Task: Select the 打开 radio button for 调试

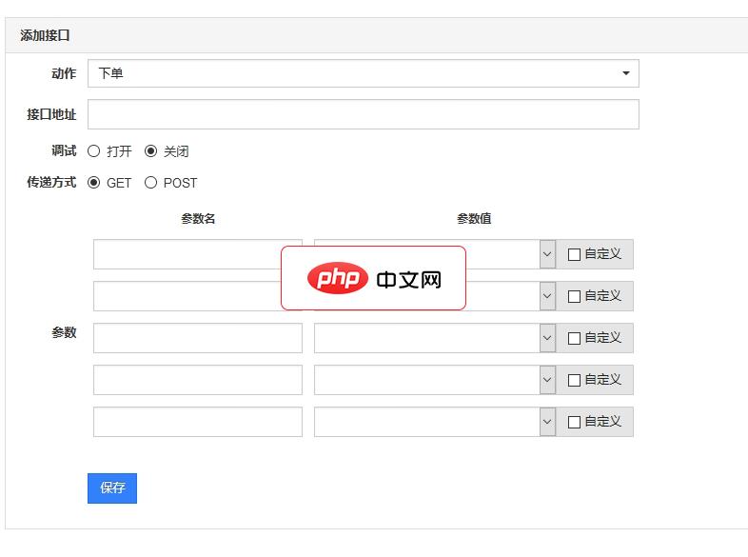Action: click(x=94, y=151)
